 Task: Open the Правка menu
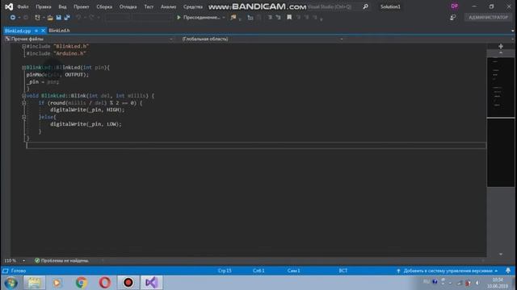pyautogui.click(x=43, y=6)
